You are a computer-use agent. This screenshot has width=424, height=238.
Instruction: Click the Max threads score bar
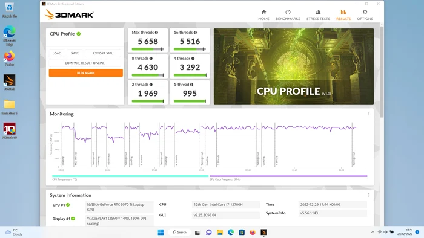tap(148, 49)
